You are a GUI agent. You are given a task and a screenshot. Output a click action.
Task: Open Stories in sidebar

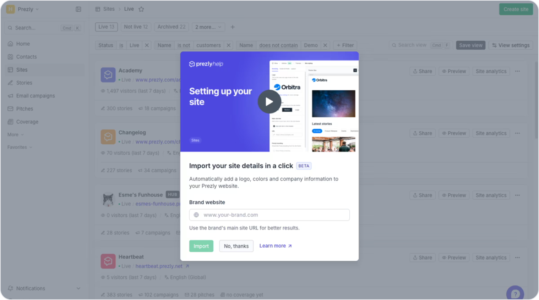pos(24,83)
